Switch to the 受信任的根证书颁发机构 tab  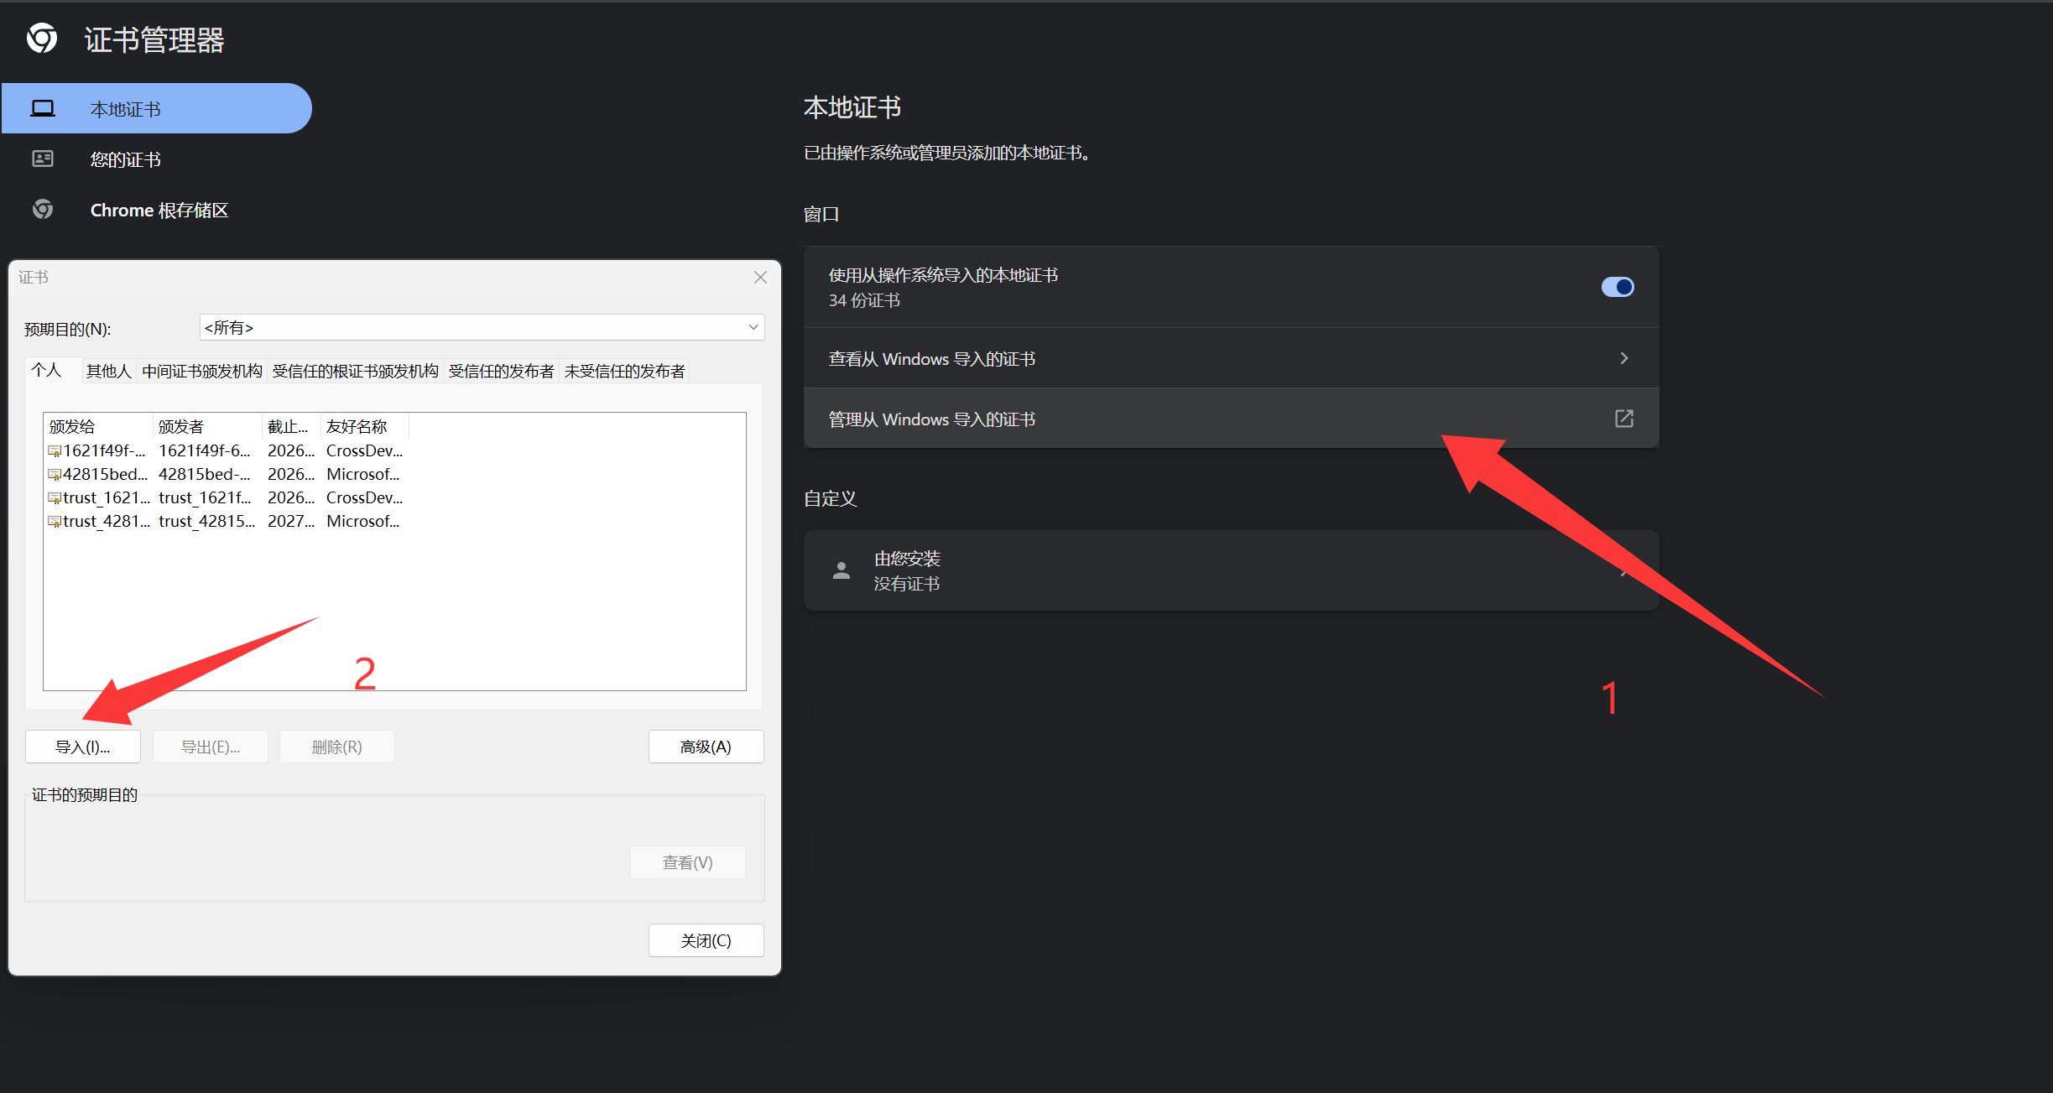click(356, 371)
